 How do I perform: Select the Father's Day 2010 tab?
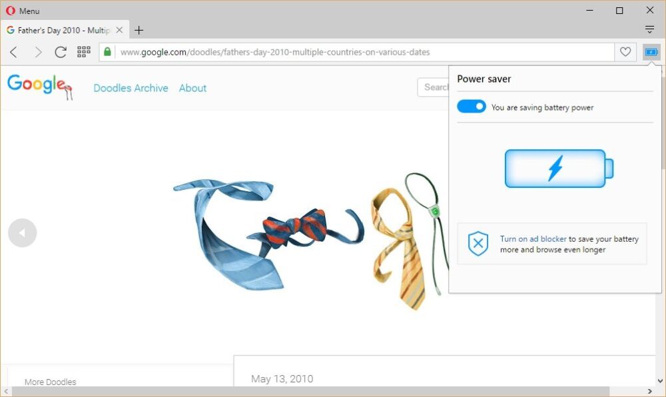pos(64,30)
